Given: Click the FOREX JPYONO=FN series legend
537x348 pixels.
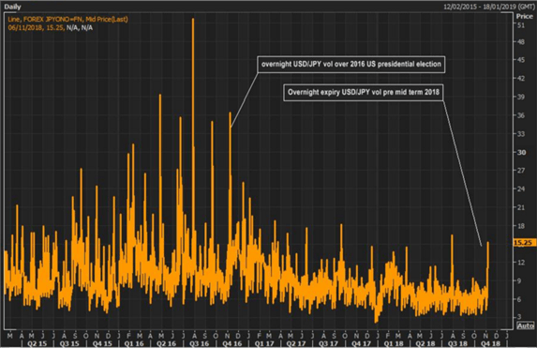Looking at the screenshot, I should 67,20.
